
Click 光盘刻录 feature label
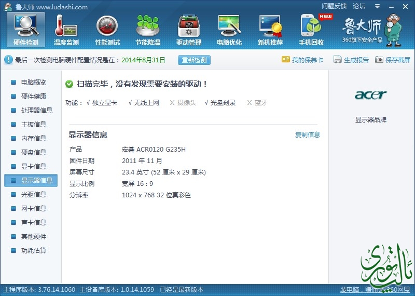223,103
